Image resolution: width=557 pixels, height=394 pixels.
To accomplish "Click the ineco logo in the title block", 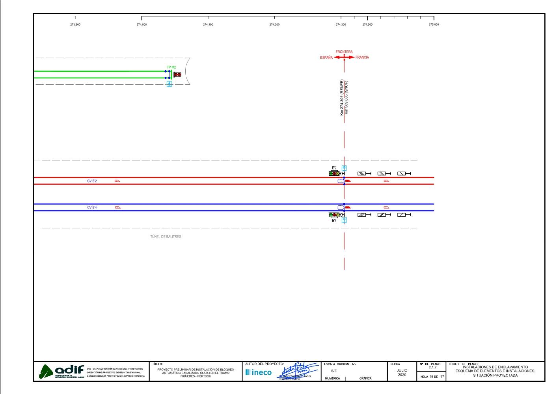I will [x=258, y=372].
